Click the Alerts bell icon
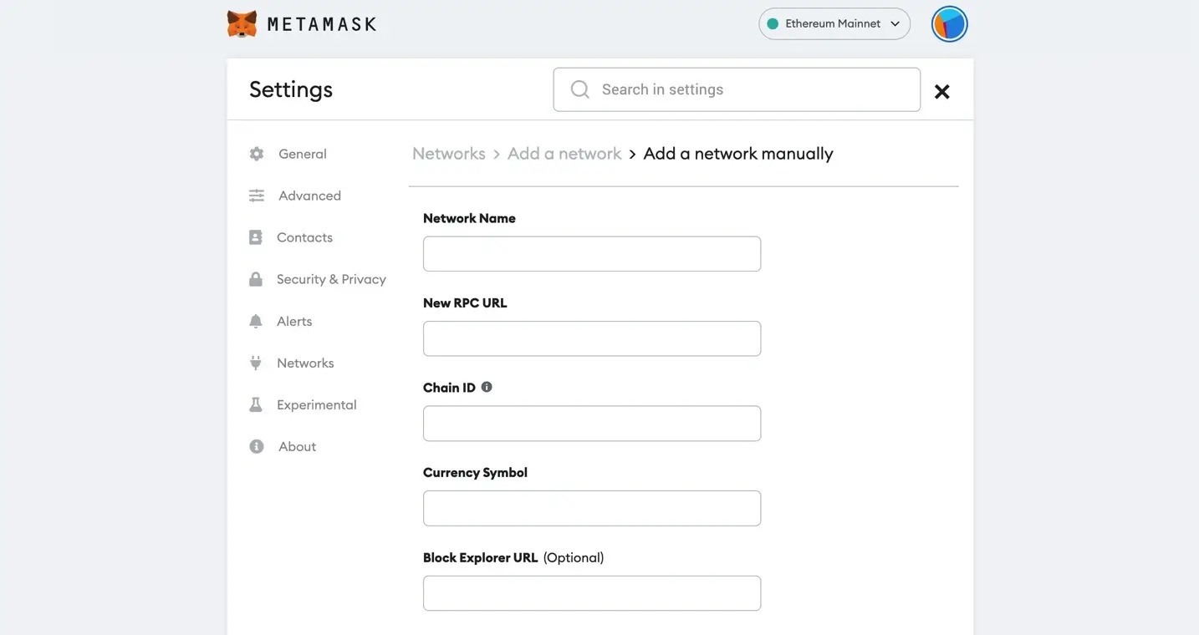The image size is (1199, 635). [256, 321]
